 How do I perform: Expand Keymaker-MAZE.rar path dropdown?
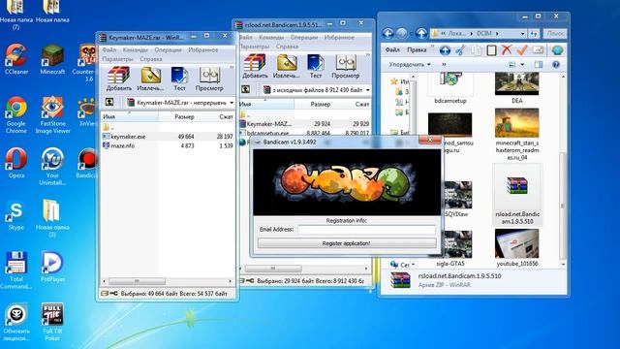click(x=232, y=103)
